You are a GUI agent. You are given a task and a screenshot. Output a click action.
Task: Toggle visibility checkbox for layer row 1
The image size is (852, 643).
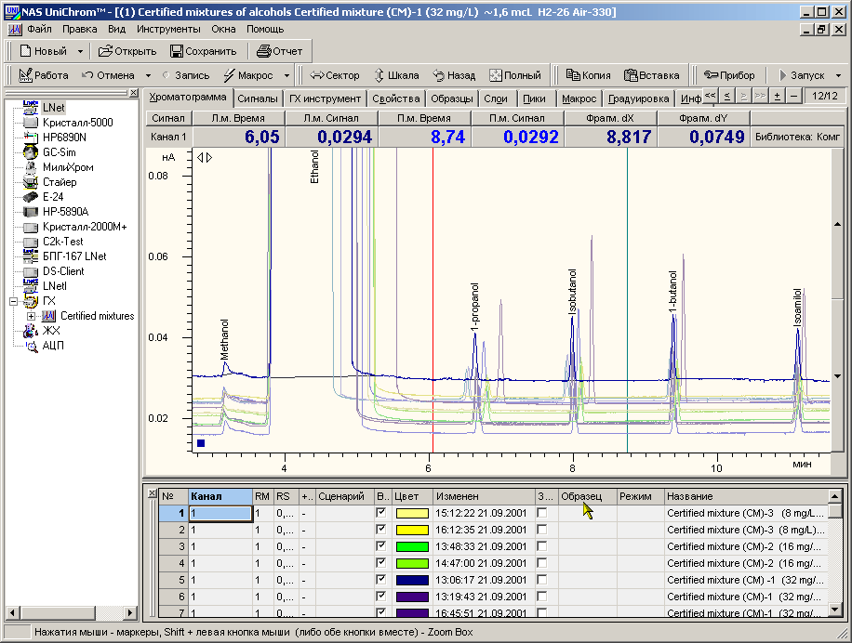click(x=381, y=513)
